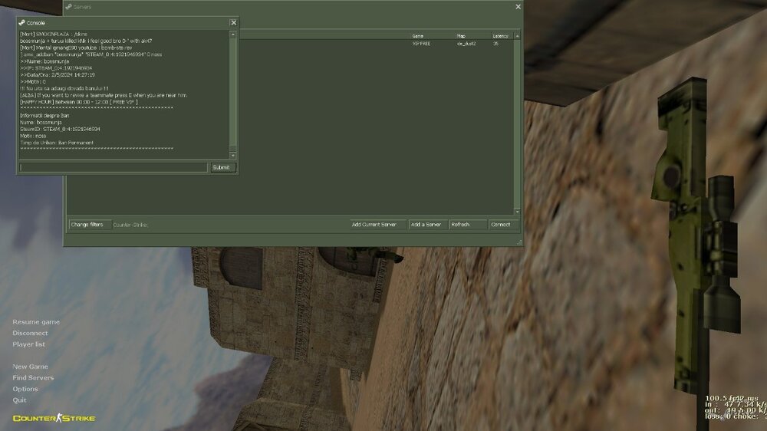
Task: Click the server list scroll-up arrow
Action: 517,35
